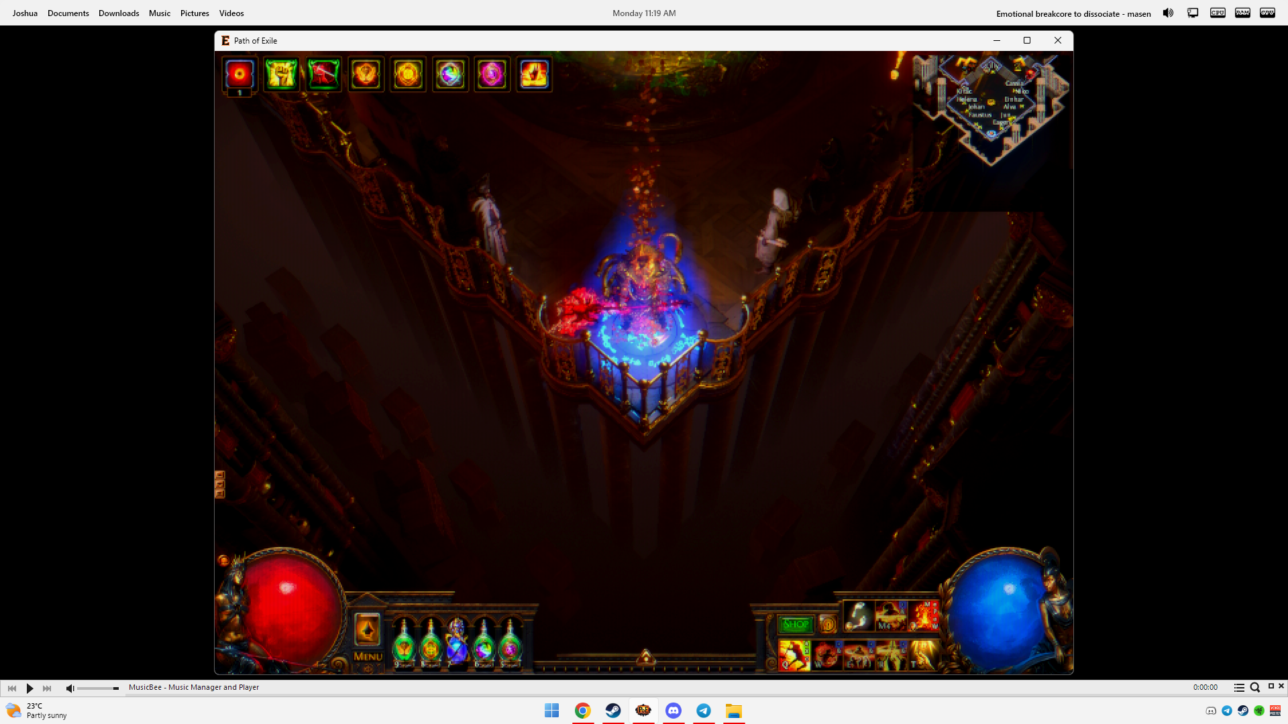This screenshot has width=1288, height=724.
Task: Click the display monitor icon in top bar
Action: pyautogui.click(x=1193, y=13)
